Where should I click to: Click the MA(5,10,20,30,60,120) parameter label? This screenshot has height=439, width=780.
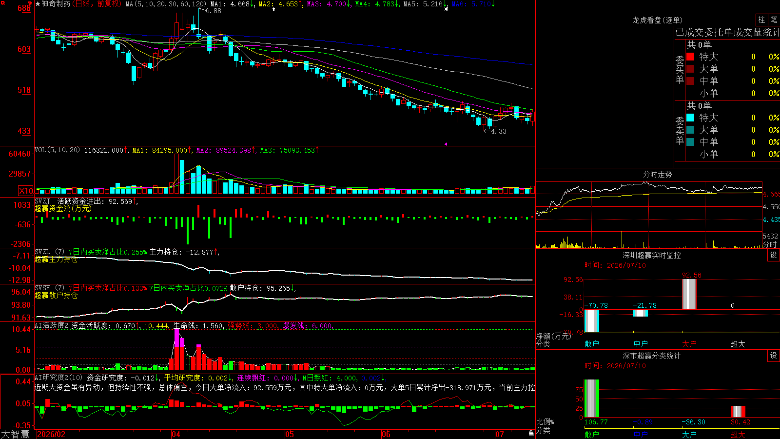tap(166, 4)
